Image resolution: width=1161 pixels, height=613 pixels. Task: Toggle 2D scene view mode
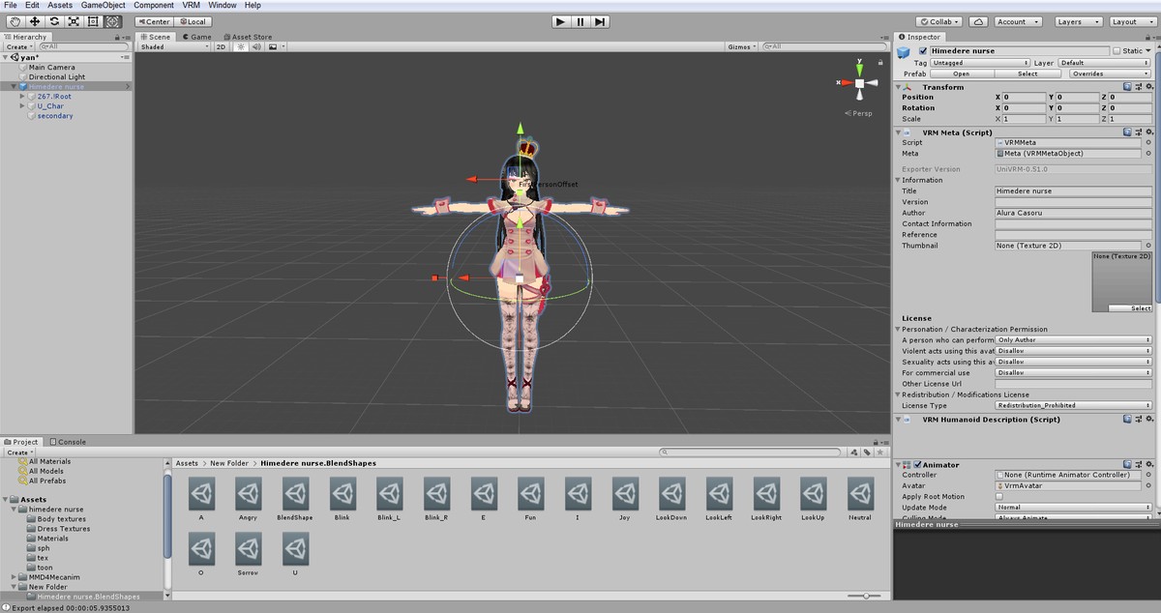(221, 46)
